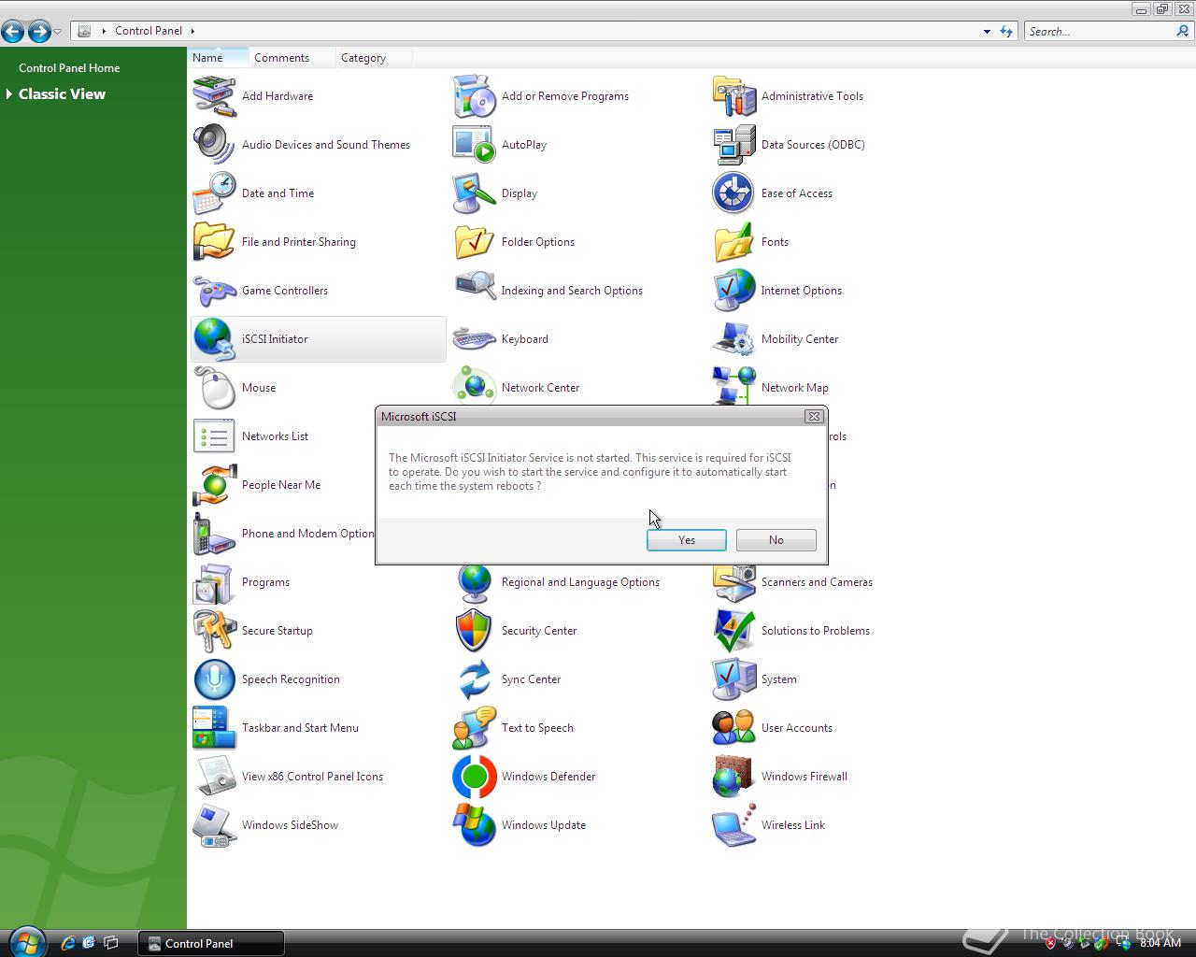Open the Game Controllers icon
The width and height of the screenshot is (1196, 957).
point(215,291)
